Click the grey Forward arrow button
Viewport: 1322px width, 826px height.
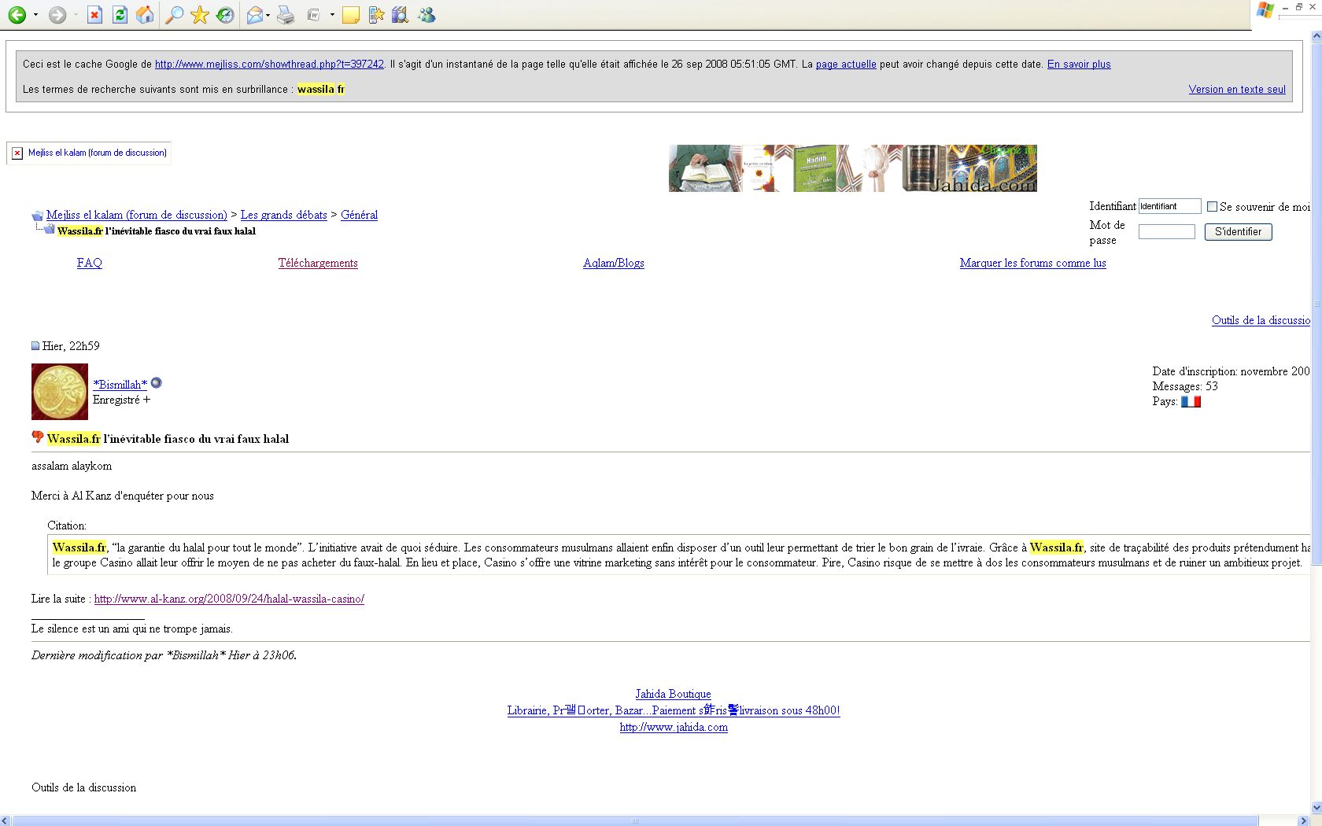coord(57,15)
